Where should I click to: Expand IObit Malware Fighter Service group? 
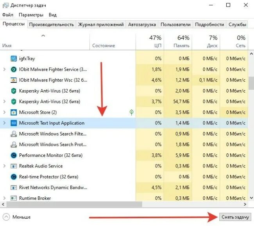tap(4, 69)
